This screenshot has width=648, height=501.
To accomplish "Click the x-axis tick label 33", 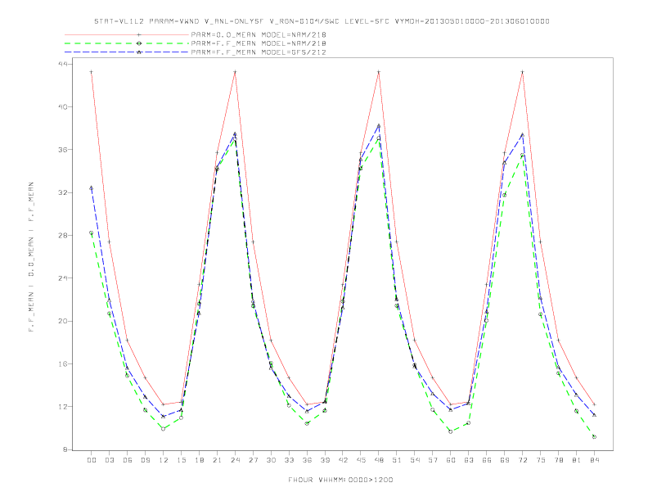I will pos(289,460).
